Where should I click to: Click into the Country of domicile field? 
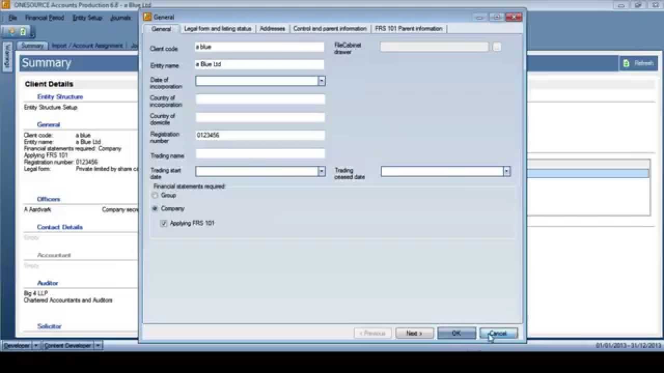coord(260,117)
